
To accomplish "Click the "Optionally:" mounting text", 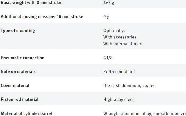I will coord(114,30).
